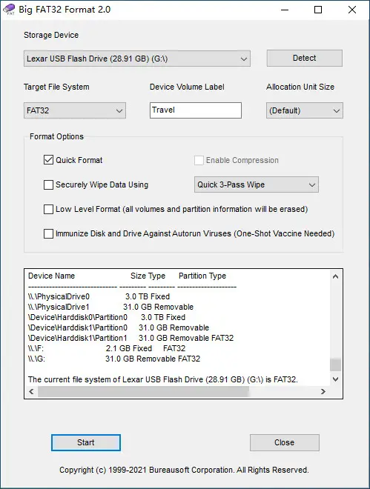Click the Detect button
Image resolution: width=370 pixels, height=489 pixels.
pos(305,58)
